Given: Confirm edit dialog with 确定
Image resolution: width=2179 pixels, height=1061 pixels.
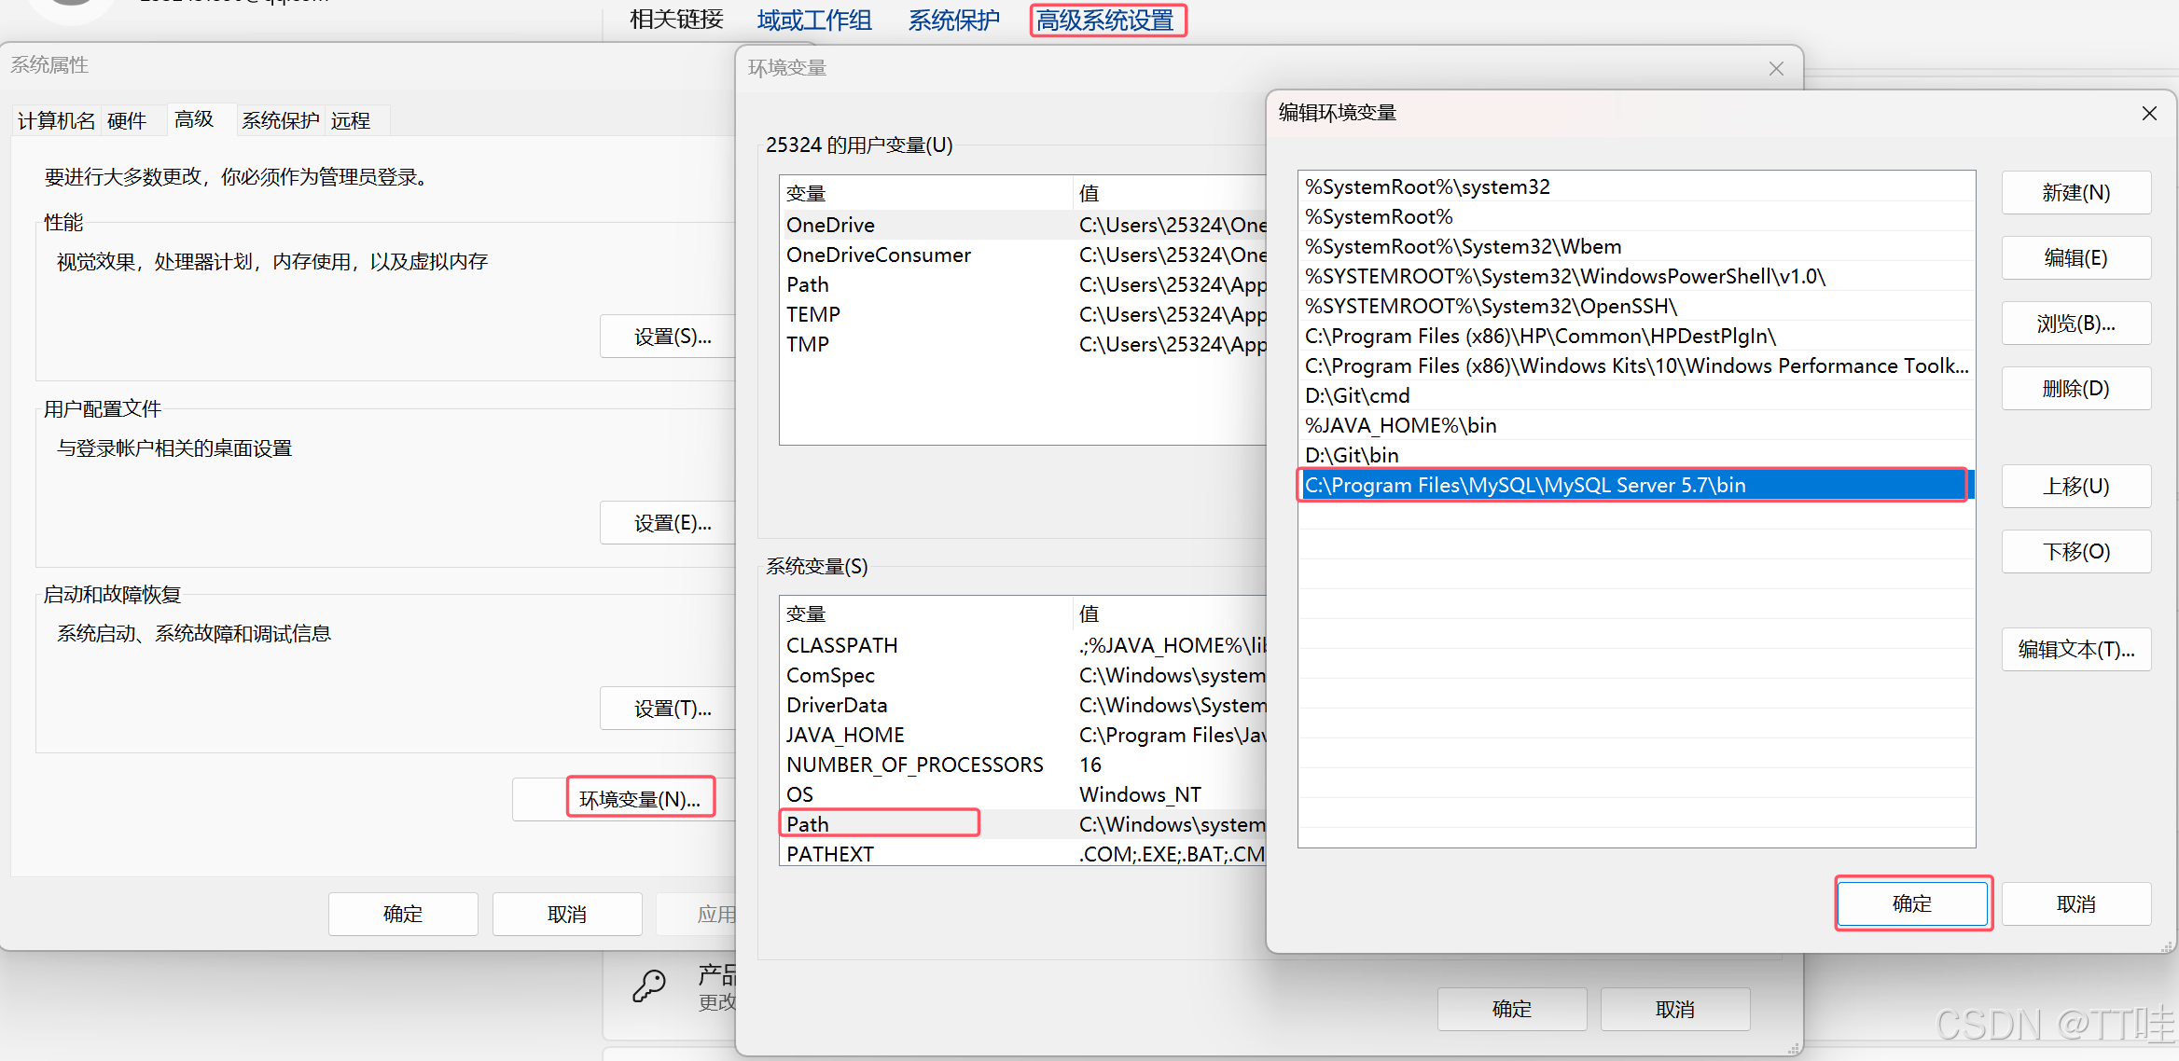Looking at the screenshot, I should tap(1912, 903).
